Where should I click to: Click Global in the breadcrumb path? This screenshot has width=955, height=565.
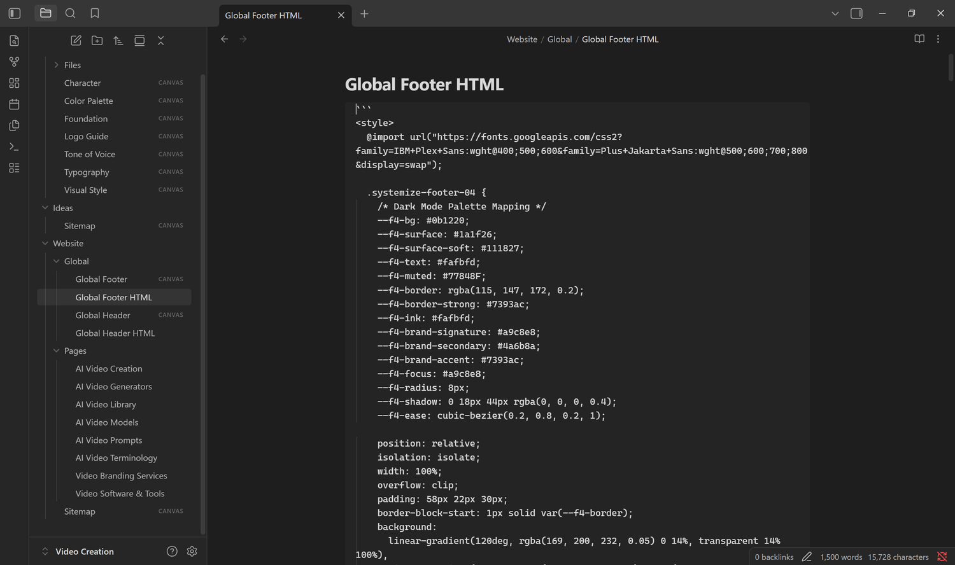(x=560, y=39)
